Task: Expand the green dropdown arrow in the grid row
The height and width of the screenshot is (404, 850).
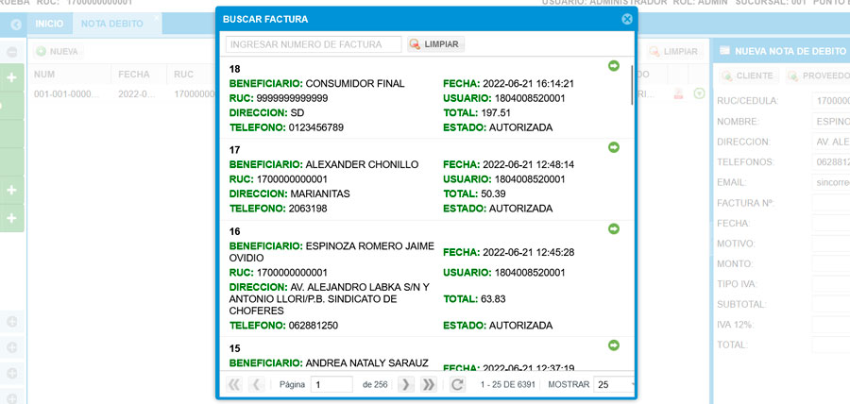Action: (x=699, y=93)
